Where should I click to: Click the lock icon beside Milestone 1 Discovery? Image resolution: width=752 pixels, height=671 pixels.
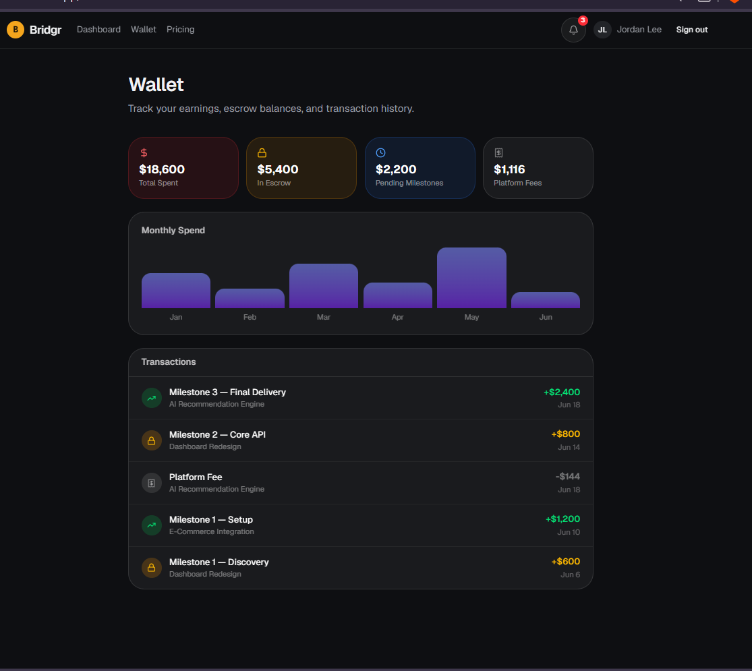click(152, 568)
